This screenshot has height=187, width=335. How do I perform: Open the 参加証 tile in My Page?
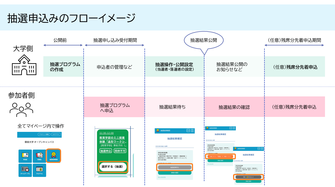pyautogui.click(x=25, y=156)
